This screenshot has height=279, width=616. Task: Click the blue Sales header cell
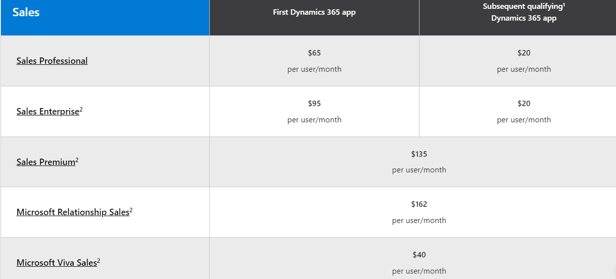(105, 18)
